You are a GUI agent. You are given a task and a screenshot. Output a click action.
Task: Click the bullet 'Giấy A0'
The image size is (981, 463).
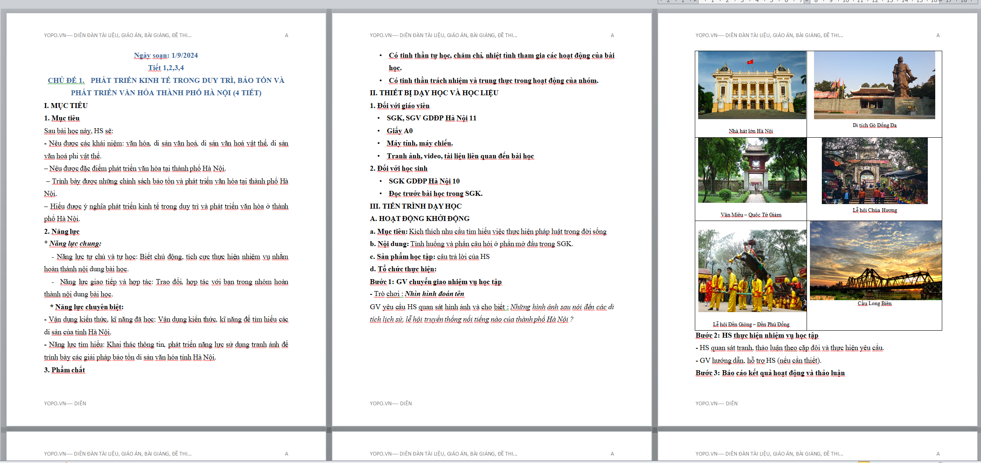[400, 131]
